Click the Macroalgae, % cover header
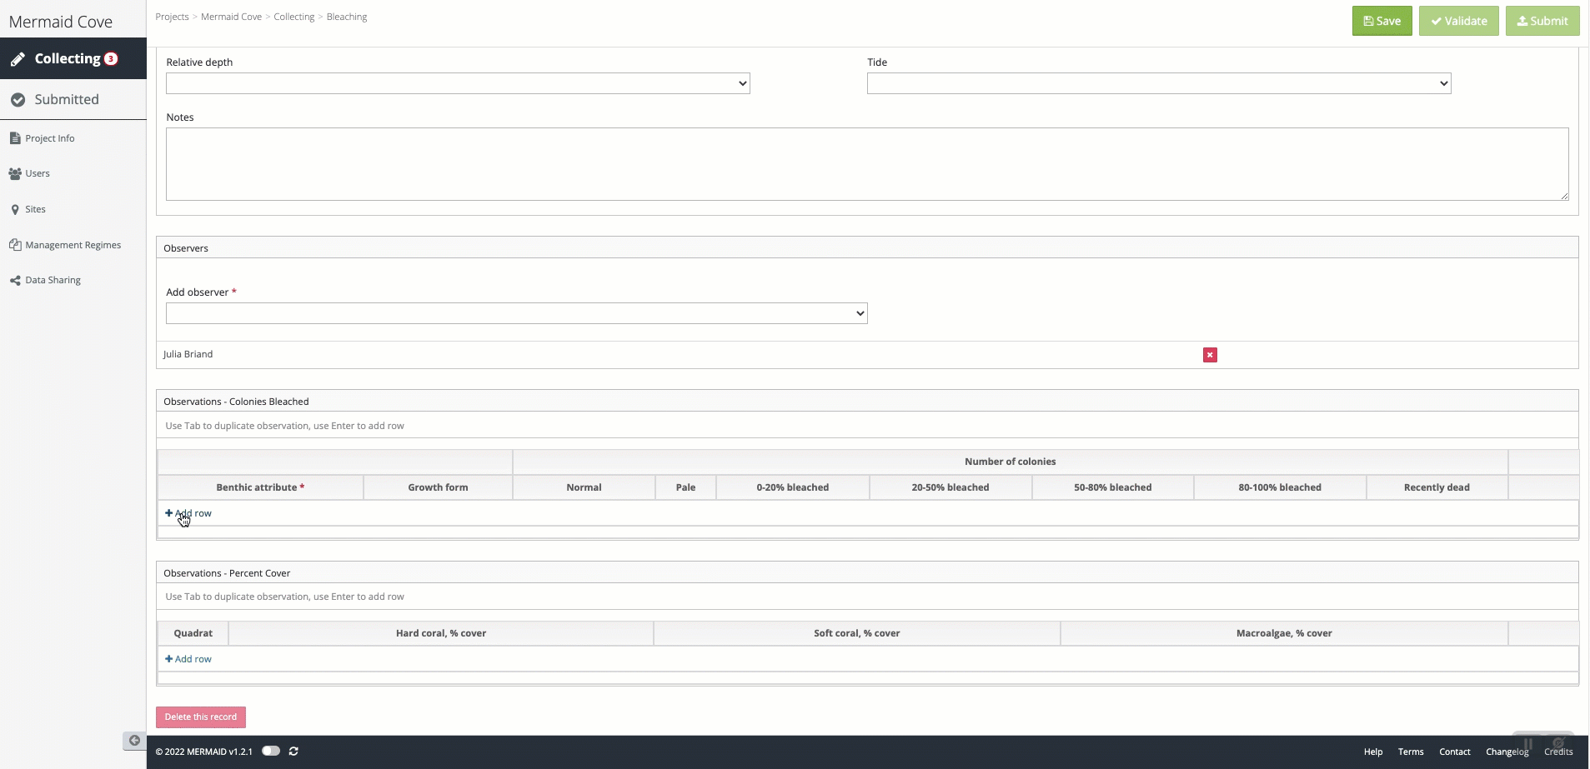 point(1284,633)
